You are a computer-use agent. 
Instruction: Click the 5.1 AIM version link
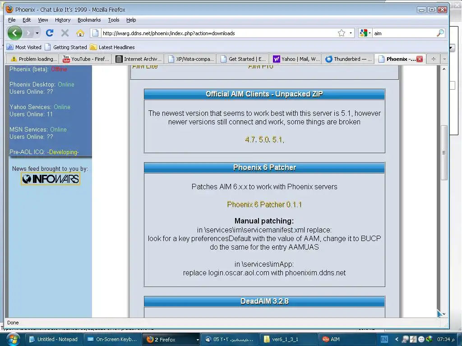277,140
